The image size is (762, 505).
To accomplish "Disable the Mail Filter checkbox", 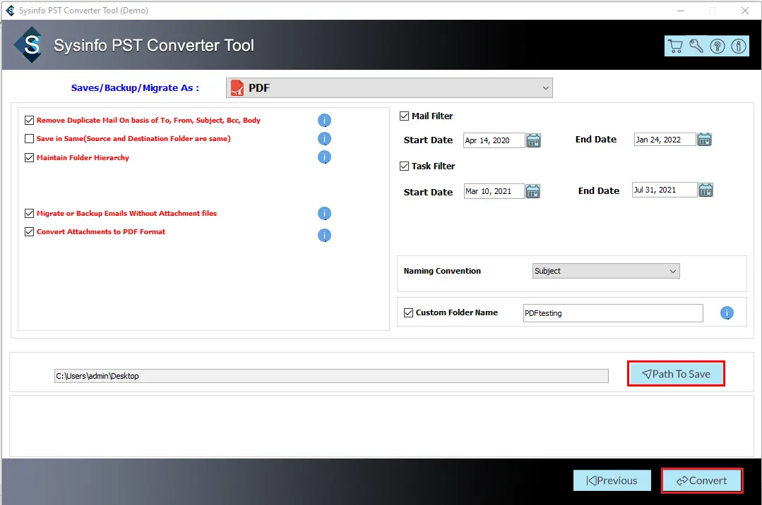I will 405,116.
